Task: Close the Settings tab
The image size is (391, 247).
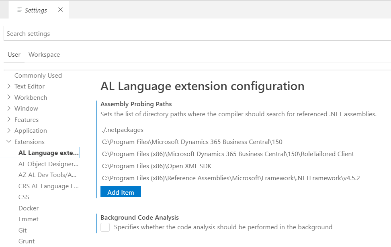Action: tap(60, 10)
